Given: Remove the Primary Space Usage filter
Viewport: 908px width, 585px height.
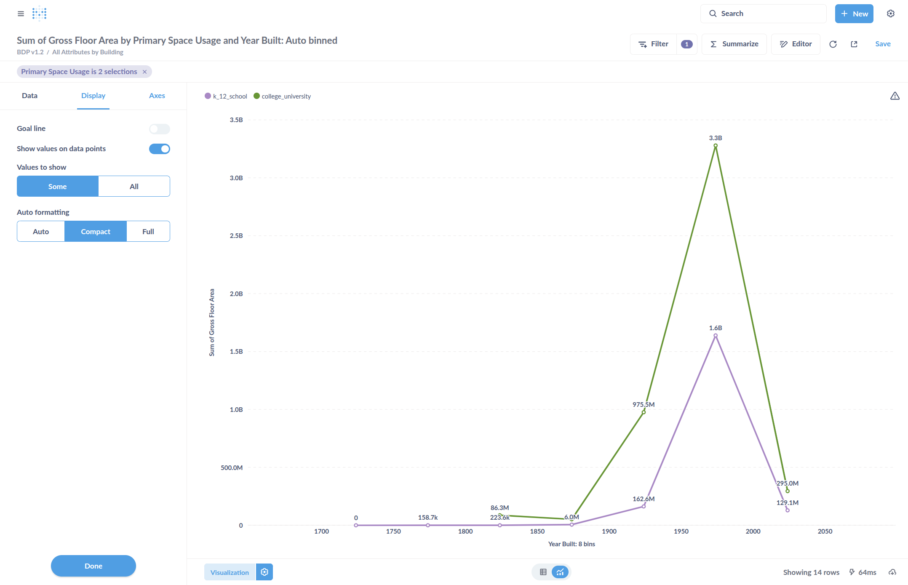Looking at the screenshot, I should click(x=144, y=72).
